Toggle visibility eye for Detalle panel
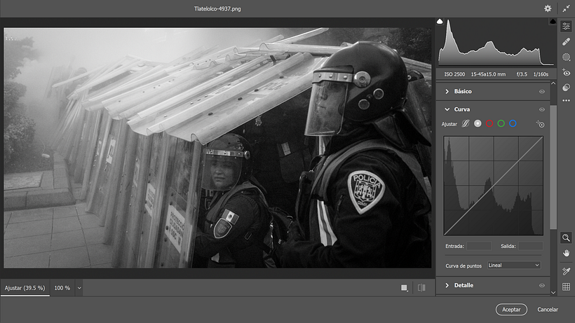This screenshot has width=575, height=323. pyautogui.click(x=542, y=285)
